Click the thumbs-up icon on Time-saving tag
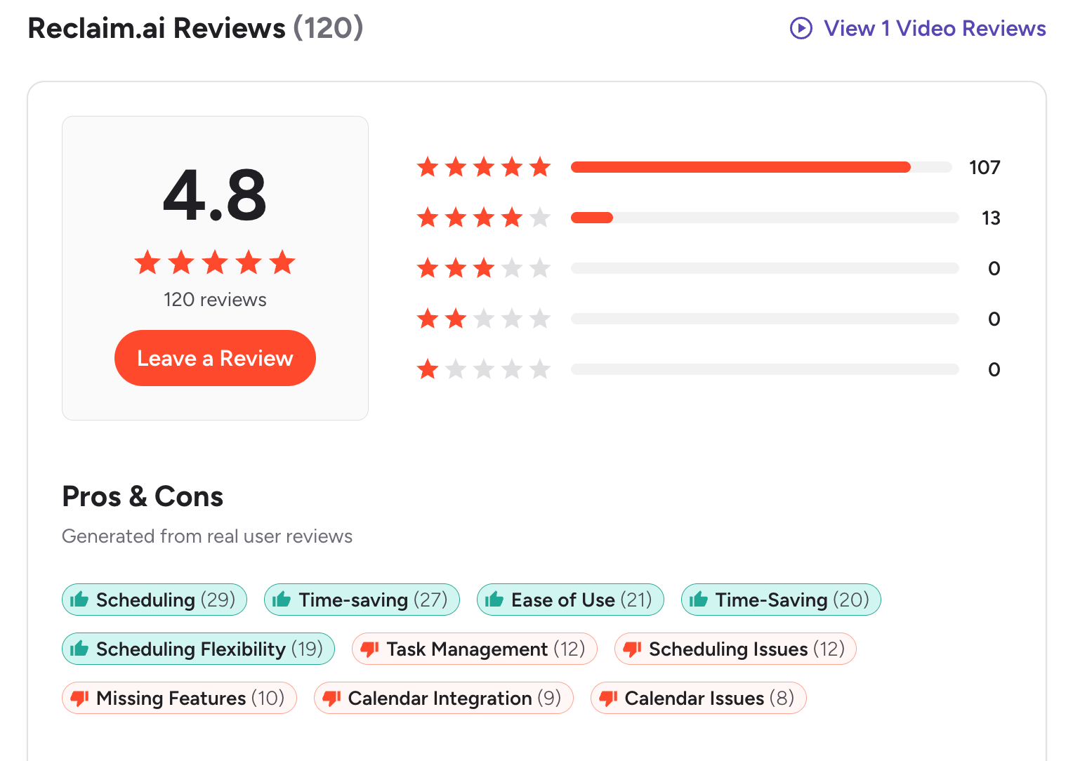Viewport: 1073px width, 761px height. pyautogui.click(x=281, y=600)
